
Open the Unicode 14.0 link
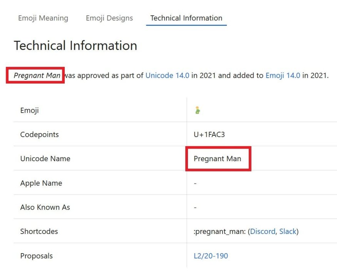[x=167, y=75]
